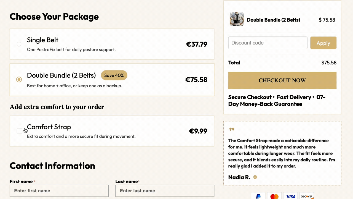Click the Double Bundle (2 Belts) package title

tap(61, 75)
